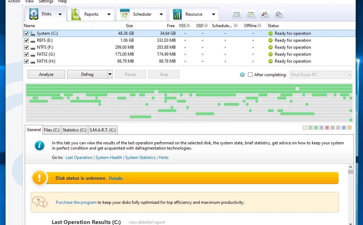Click the help icon next to VSS

188,25
